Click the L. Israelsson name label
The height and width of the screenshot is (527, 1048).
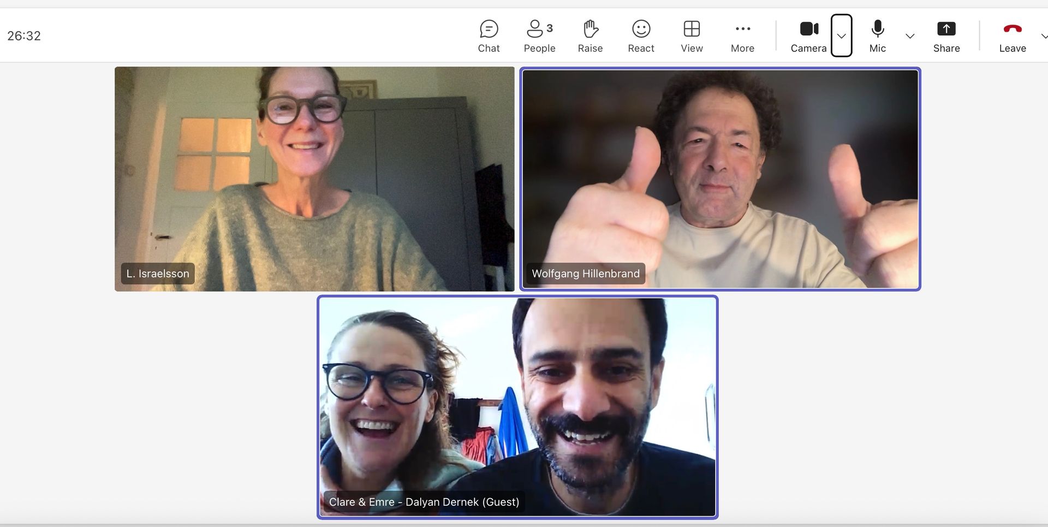158,274
